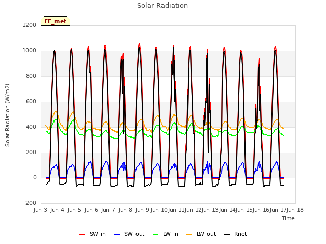Click the Jun 4 x-axis tick label
The width and height of the screenshot is (326, 244).
[x=57, y=210]
